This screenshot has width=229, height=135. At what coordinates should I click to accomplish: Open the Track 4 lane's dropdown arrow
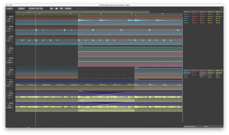click(x=7, y=81)
